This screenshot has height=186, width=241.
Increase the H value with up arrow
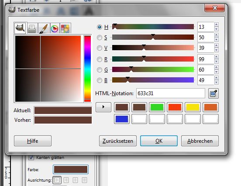point(217,24)
